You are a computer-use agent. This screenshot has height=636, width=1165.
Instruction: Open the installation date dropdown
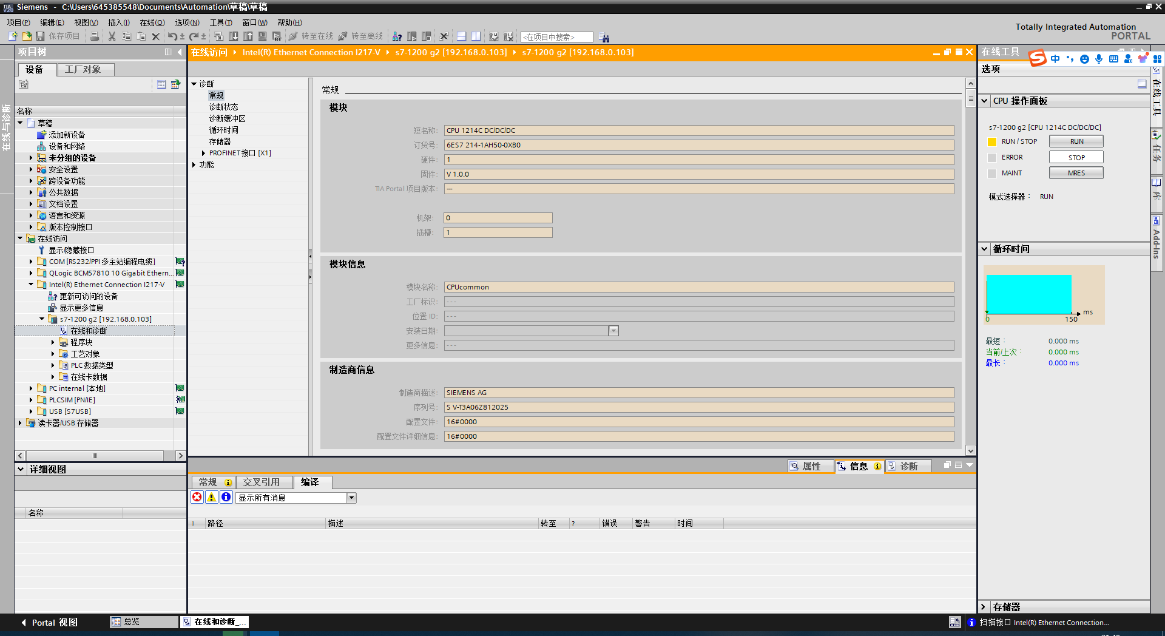coord(613,331)
